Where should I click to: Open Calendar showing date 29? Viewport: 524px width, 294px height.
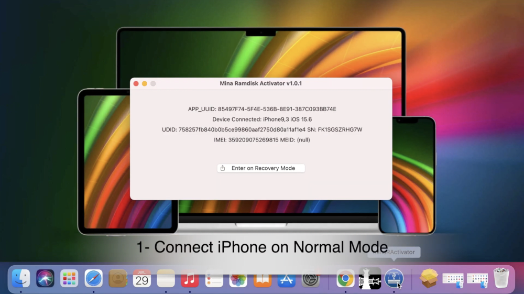[141, 278]
